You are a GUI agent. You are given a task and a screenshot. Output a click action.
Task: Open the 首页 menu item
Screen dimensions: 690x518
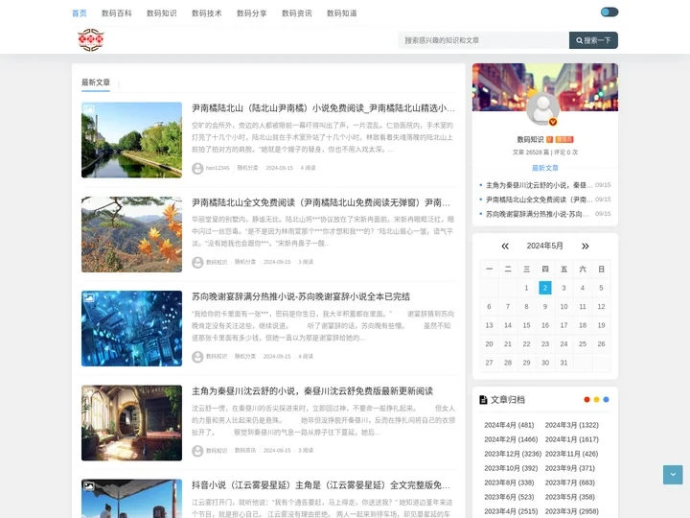[x=80, y=13]
